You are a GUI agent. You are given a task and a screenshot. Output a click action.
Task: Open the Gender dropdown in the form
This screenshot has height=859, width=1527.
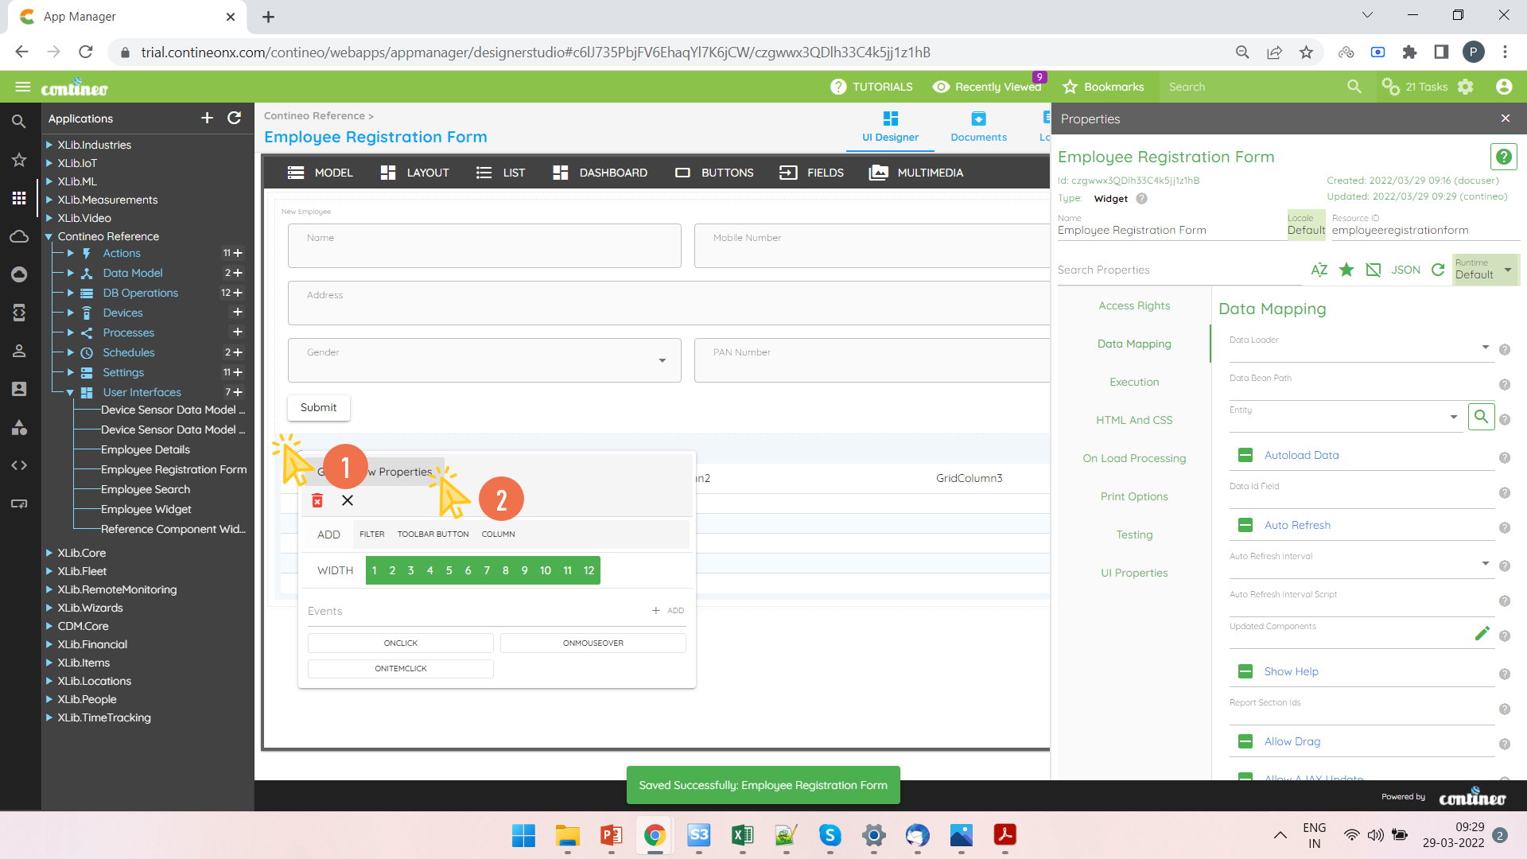pos(662,360)
